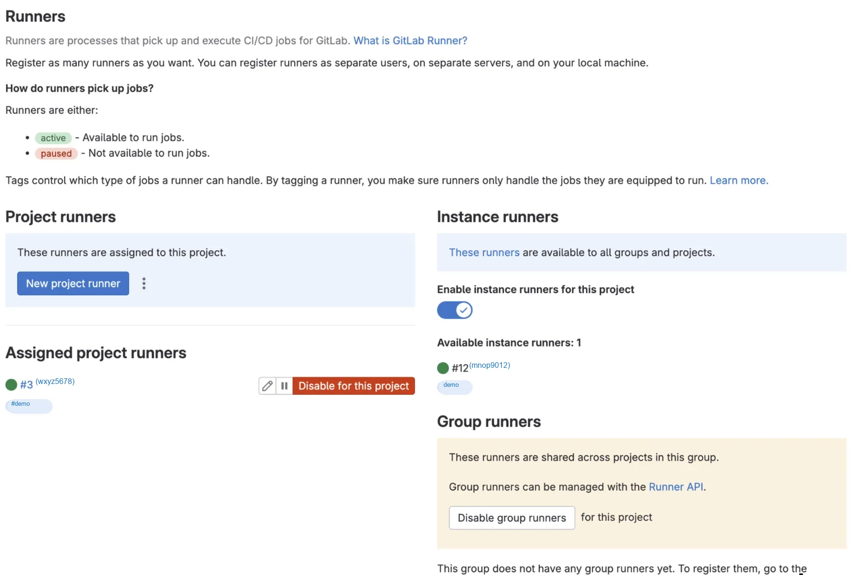
Task: Click the Runners page heading
Action: click(x=36, y=17)
